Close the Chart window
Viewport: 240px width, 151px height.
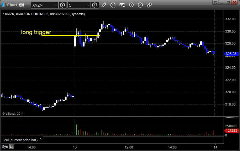pyautogui.click(x=234, y=2)
